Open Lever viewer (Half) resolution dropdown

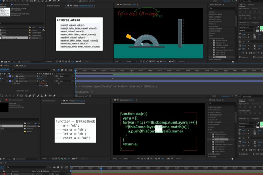tap(131, 62)
